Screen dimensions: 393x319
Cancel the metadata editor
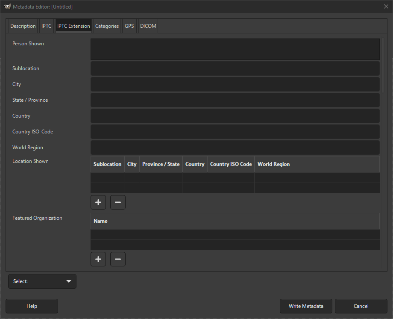coord(361,306)
